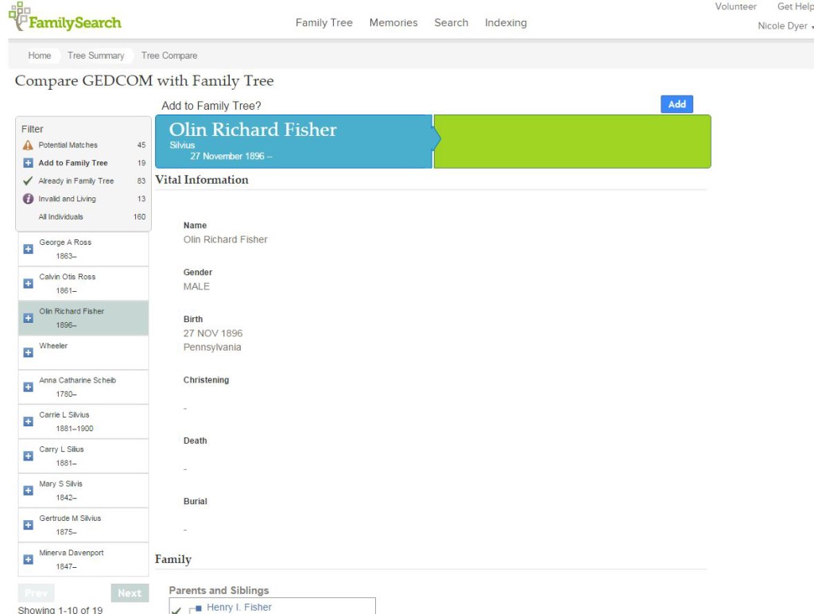Screen dimensions: 814x614
Task: Select Gertrude M Silvius from list
Action: click(83, 525)
